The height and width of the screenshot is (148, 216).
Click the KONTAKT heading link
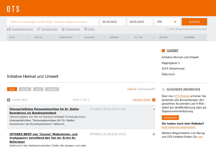(x=173, y=51)
